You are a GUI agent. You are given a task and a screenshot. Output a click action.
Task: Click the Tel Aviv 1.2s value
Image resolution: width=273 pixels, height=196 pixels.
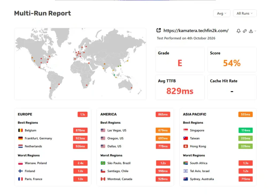click(246, 171)
